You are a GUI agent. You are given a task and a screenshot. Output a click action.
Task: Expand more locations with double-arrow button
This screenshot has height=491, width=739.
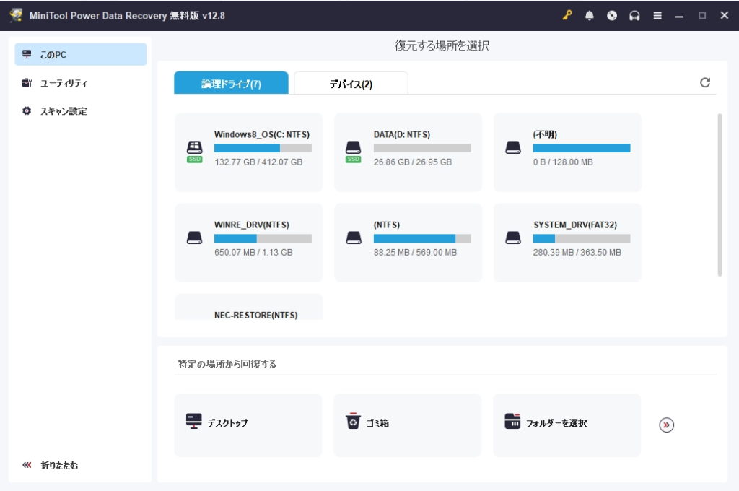click(x=666, y=425)
